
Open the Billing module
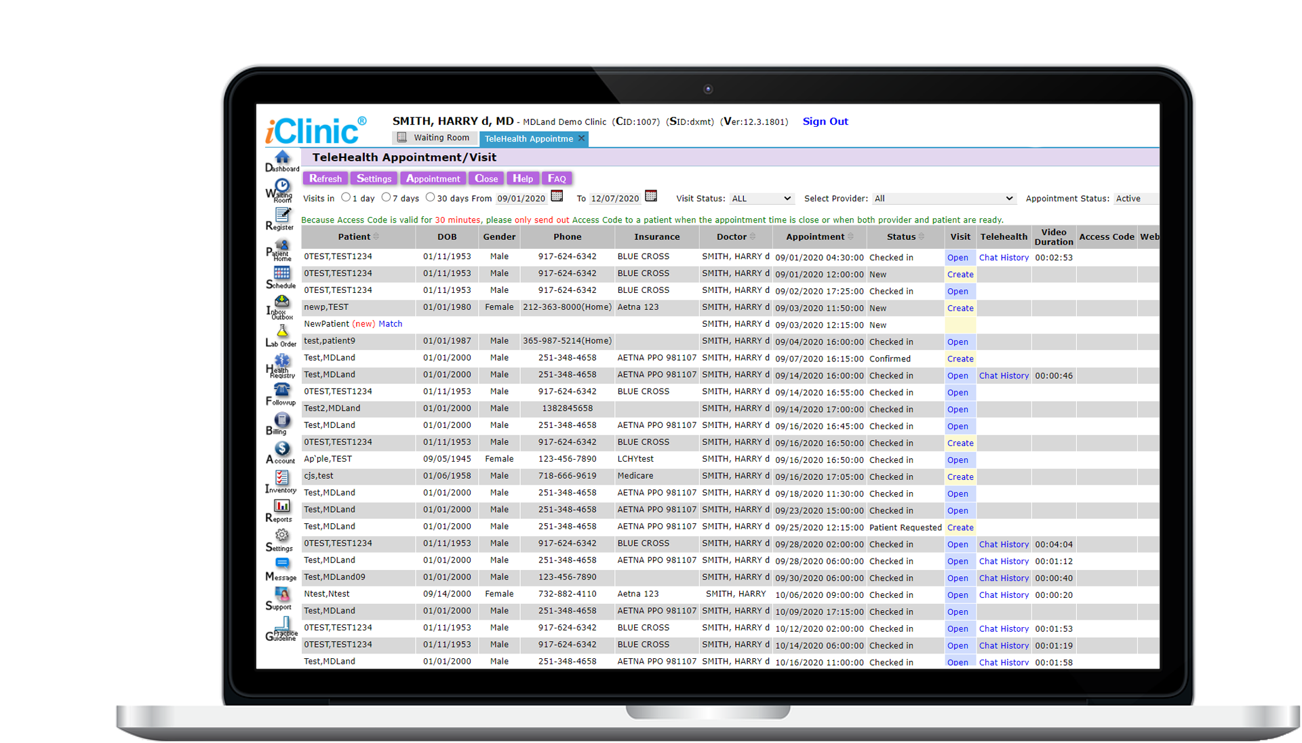[281, 423]
